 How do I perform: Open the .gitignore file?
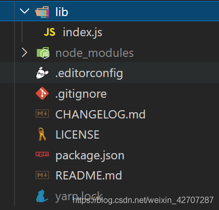[81, 94]
